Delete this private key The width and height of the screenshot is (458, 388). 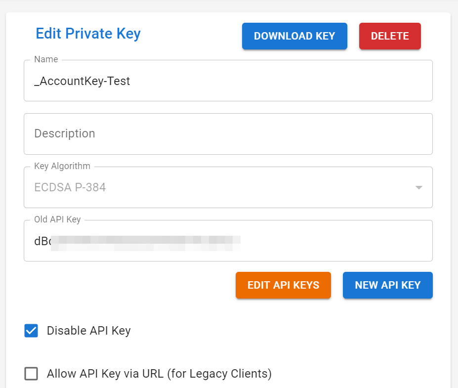(390, 36)
